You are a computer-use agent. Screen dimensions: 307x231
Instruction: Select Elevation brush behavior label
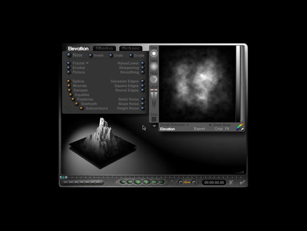(x=167, y=129)
